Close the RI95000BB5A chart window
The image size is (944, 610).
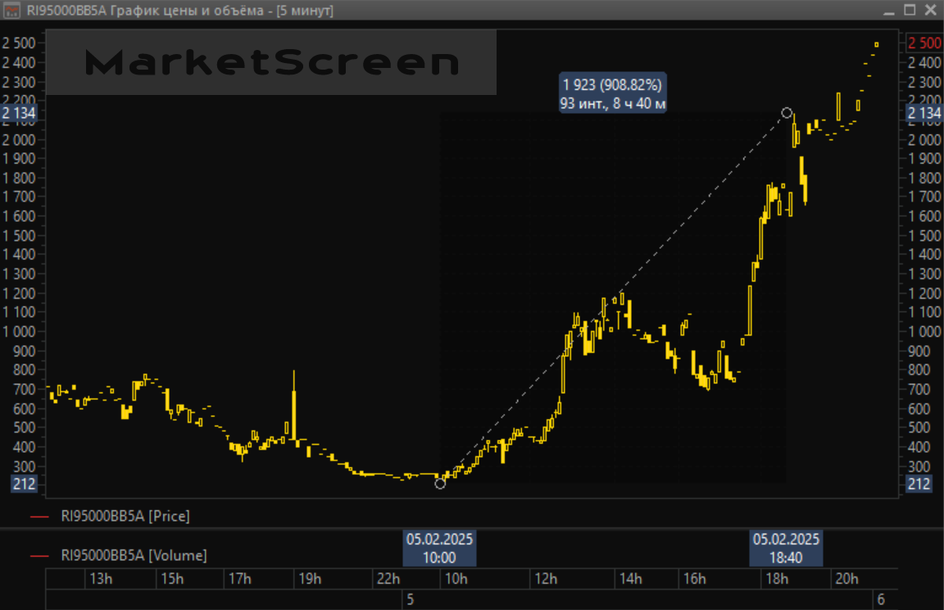pyautogui.click(x=930, y=10)
